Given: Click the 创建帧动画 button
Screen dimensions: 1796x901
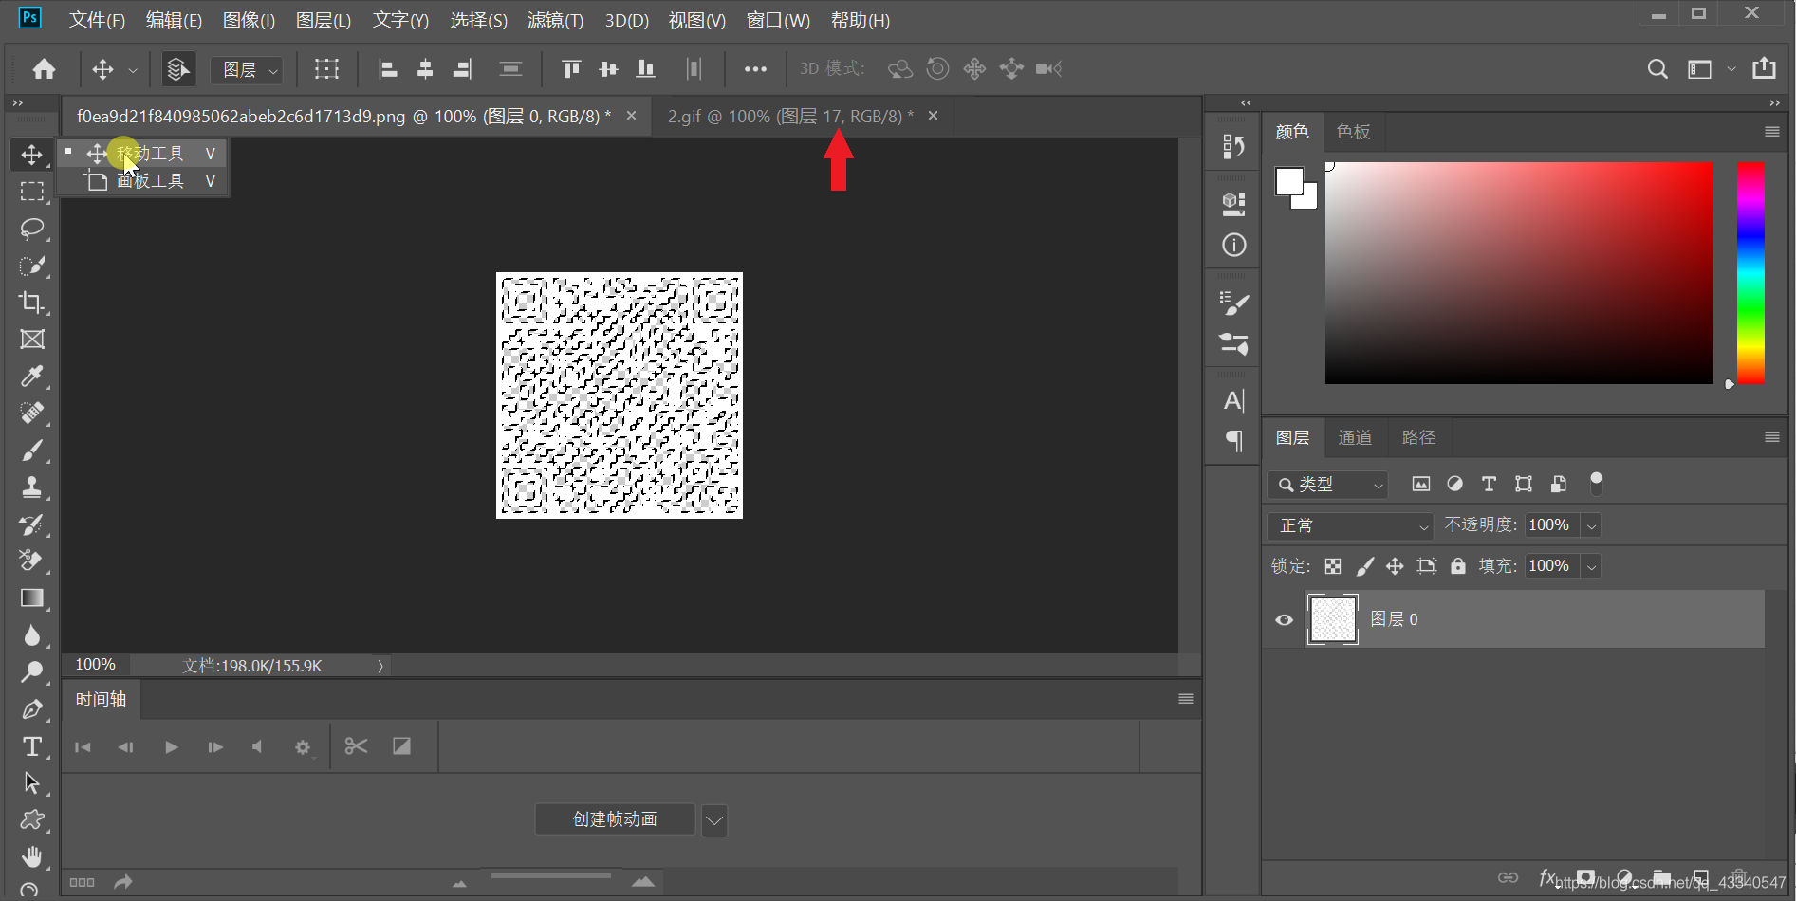Looking at the screenshot, I should (x=615, y=819).
